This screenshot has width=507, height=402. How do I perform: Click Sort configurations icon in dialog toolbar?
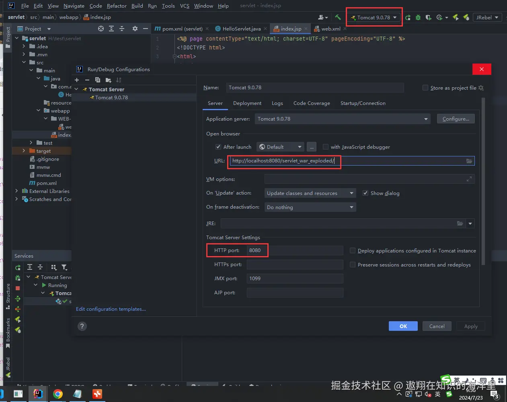(119, 80)
